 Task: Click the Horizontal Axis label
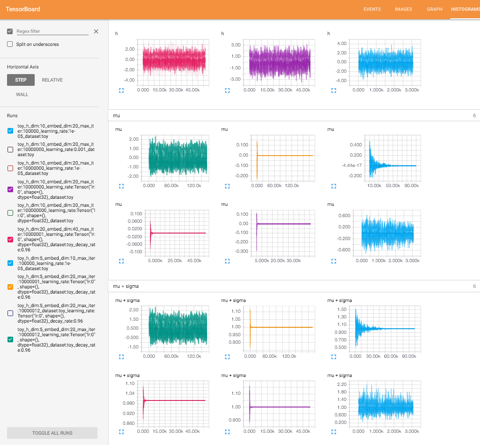pos(23,67)
